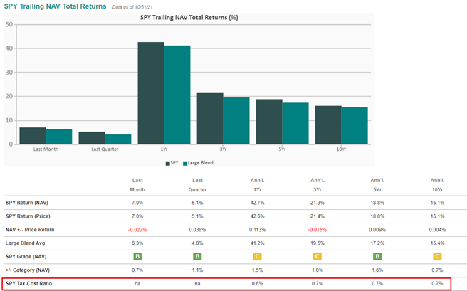This screenshot has width=467, height=291.
Task: Click the Last Month SPY grade B badge
Action: point(137,256)
